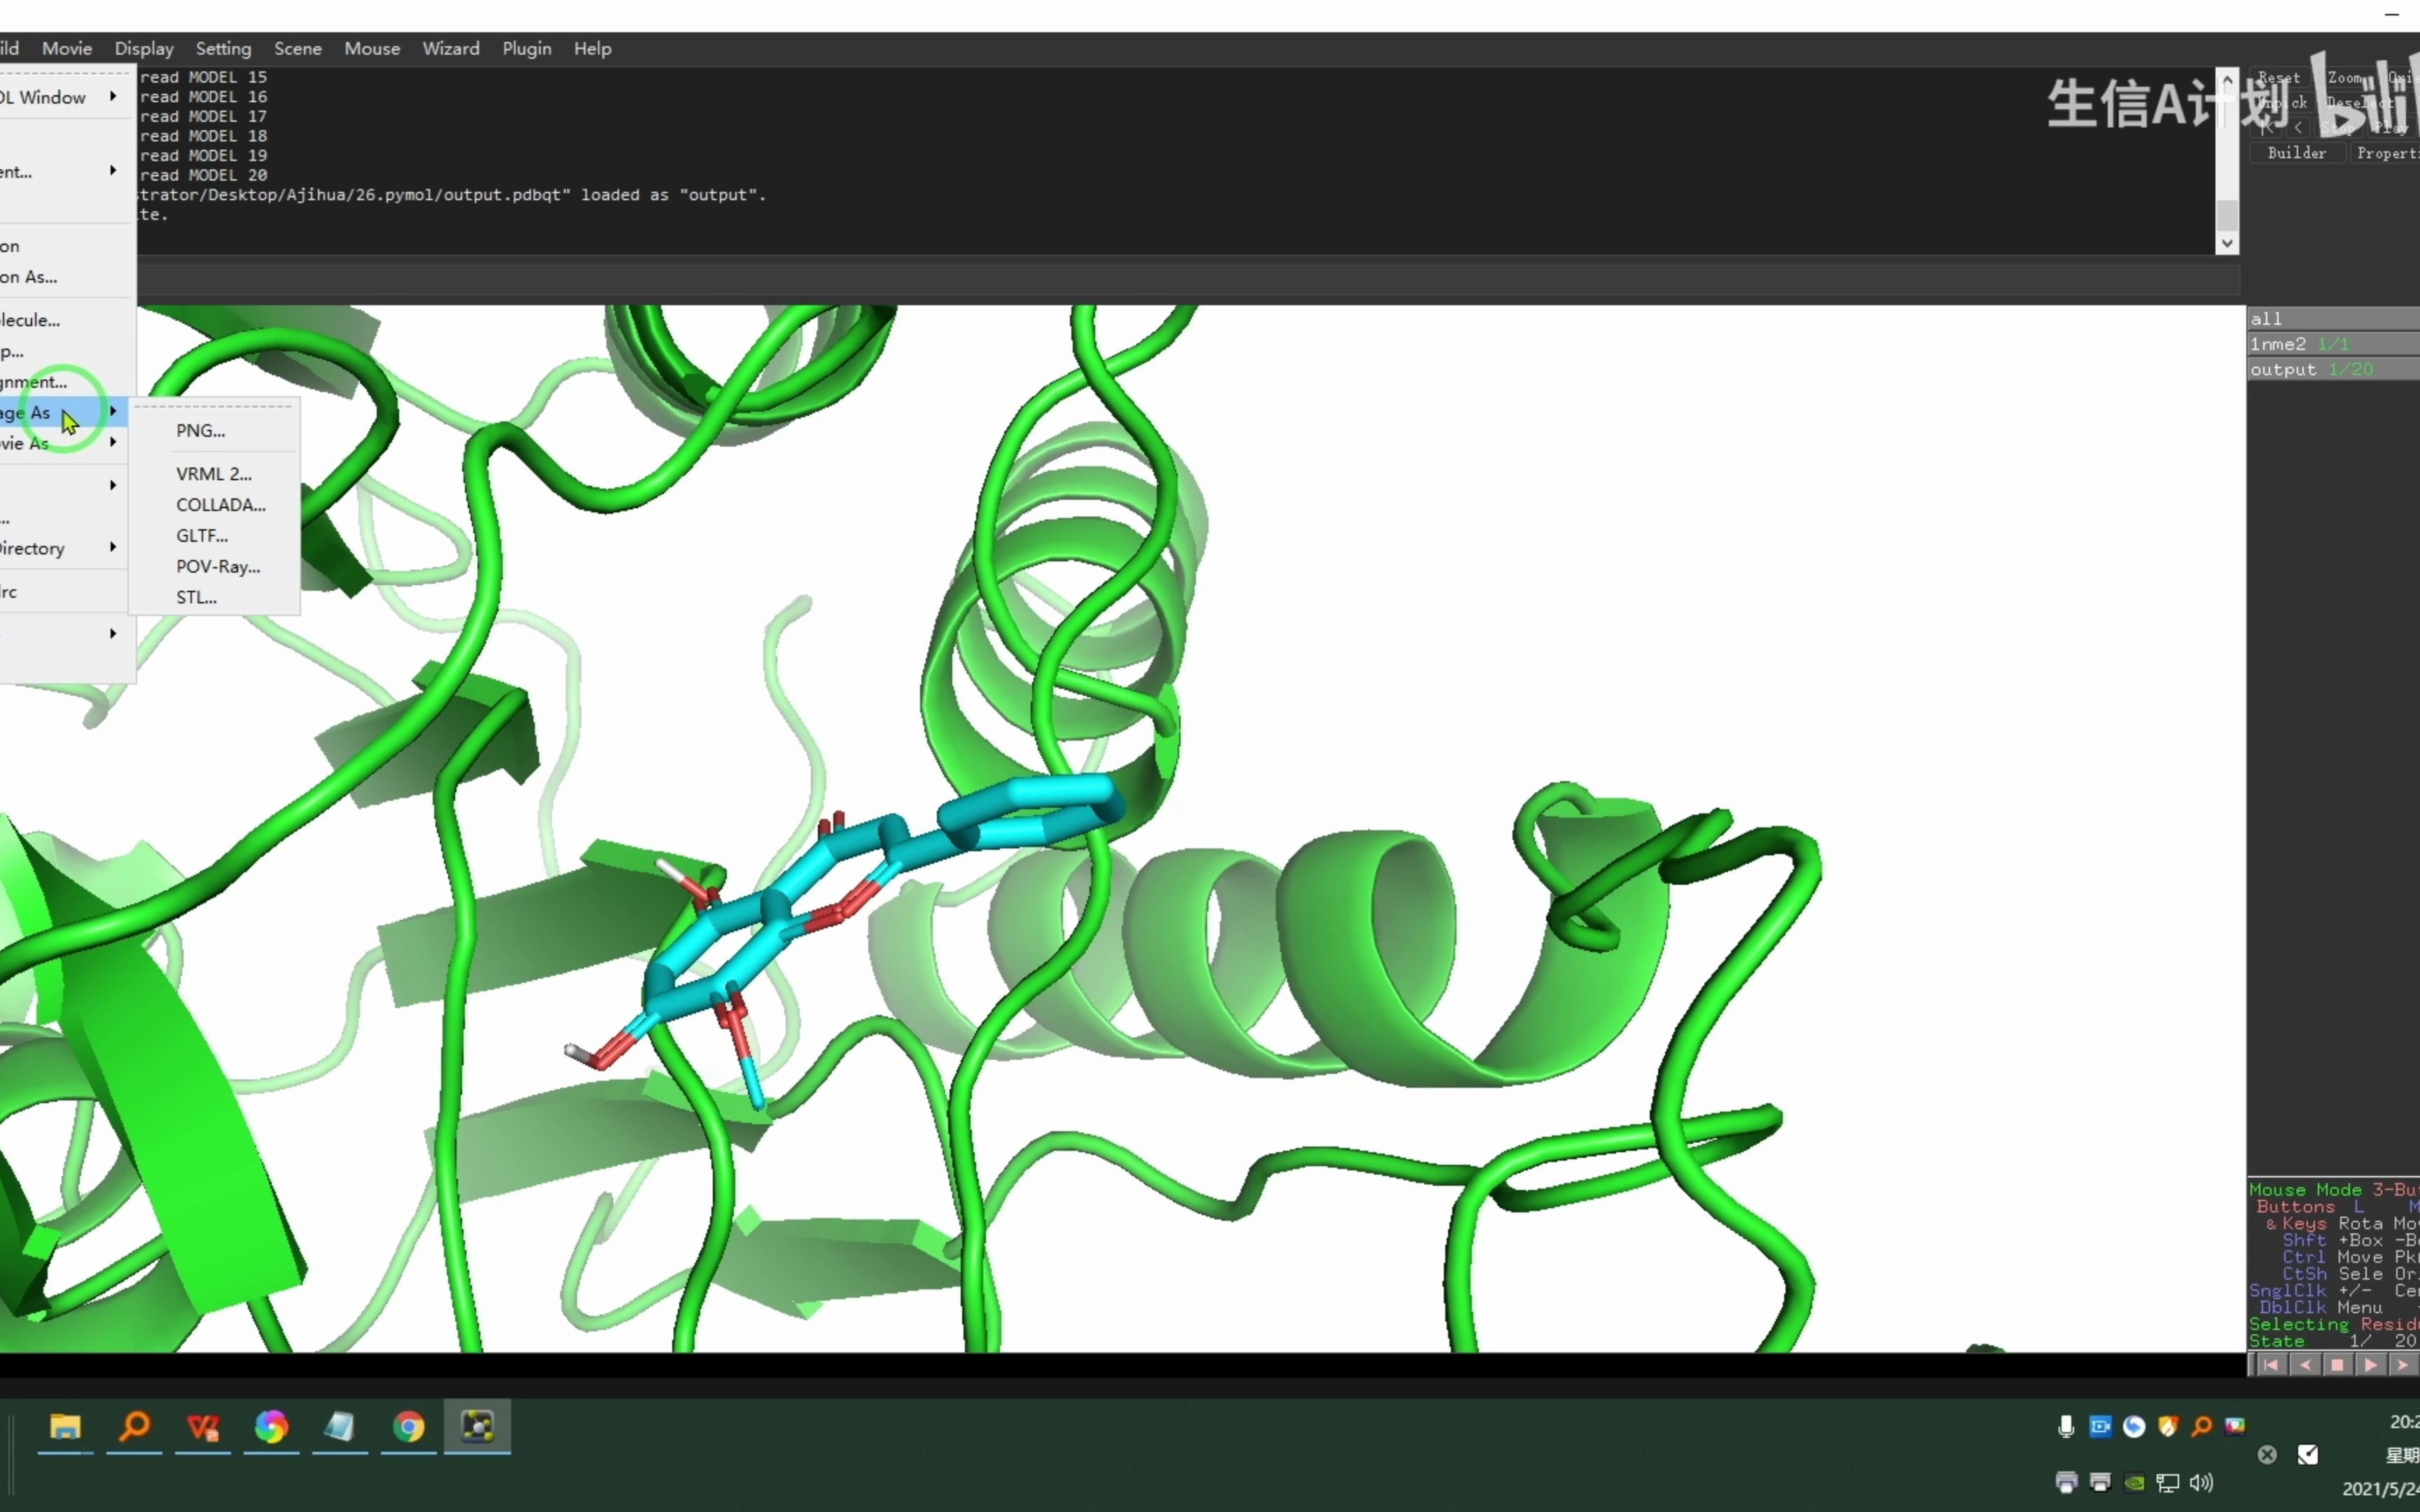The height and width of the screenshot is (1512, 2420).
Task: Choose GLTF... export option
Action: tap(214, 536)
